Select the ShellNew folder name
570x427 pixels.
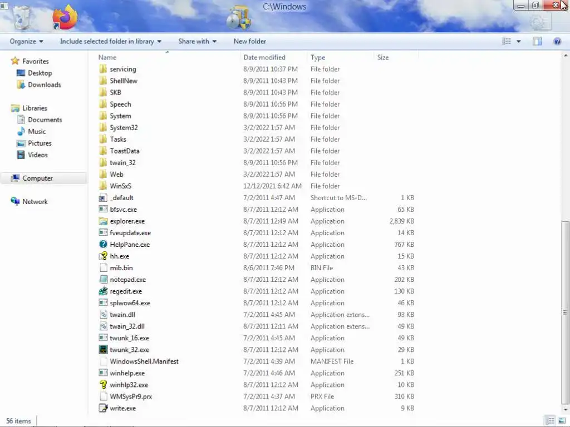(124, 81)
